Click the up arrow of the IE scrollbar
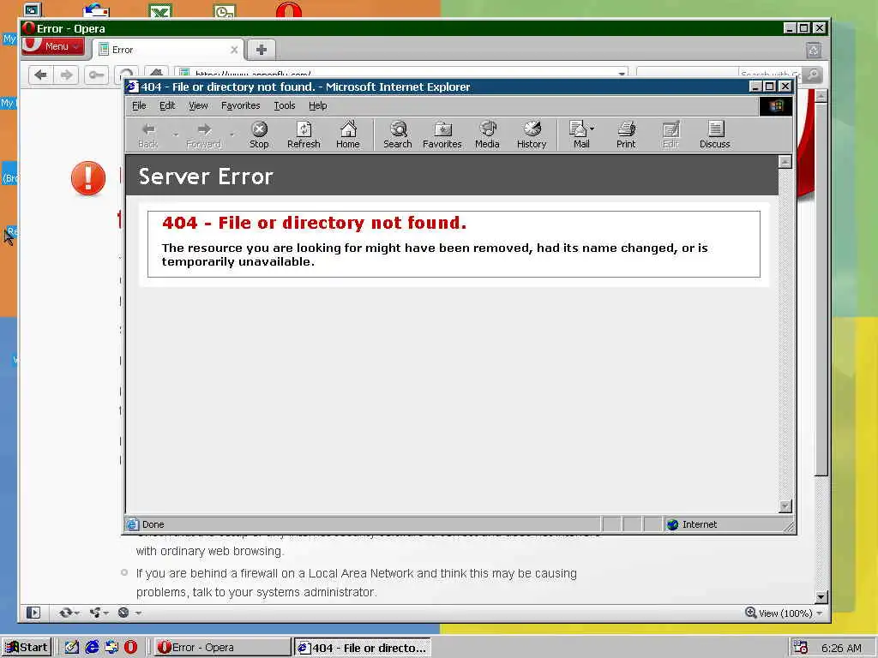Viewport: 878px width, 658px height. pyautogui.click(x=785, y=162)
